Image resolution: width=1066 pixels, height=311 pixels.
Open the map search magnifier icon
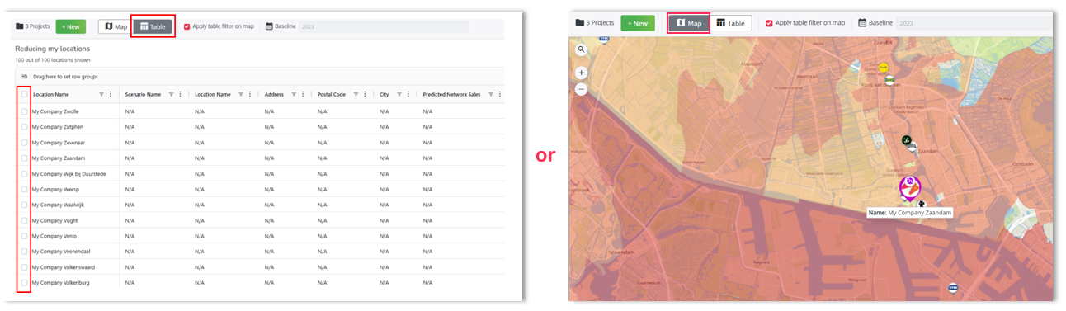tap(581, 49)
